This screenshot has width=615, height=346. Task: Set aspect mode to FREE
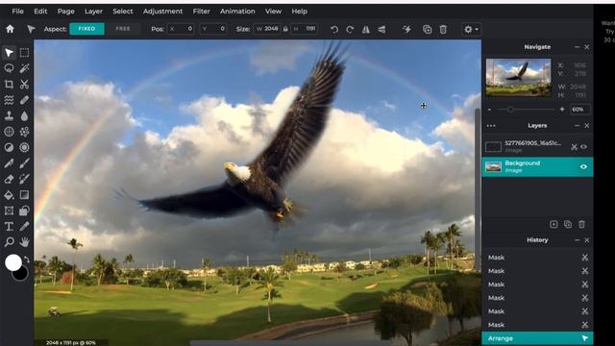(123, 29)
